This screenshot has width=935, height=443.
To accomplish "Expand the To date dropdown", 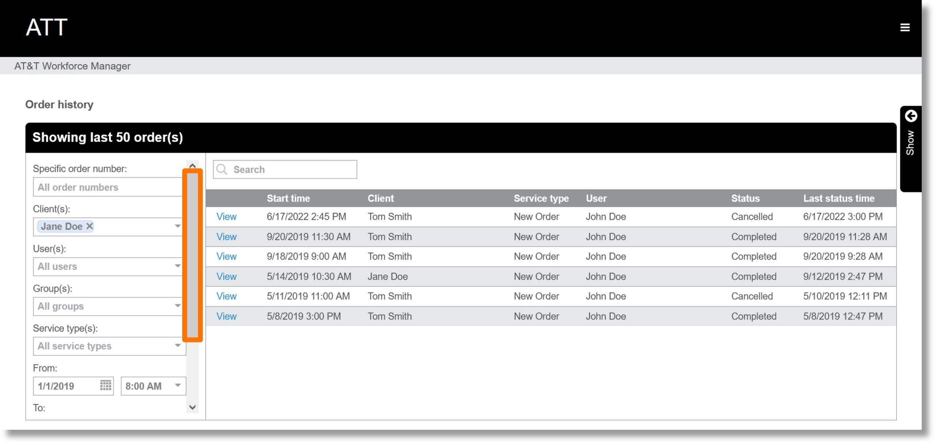I will tap(192, 408).
